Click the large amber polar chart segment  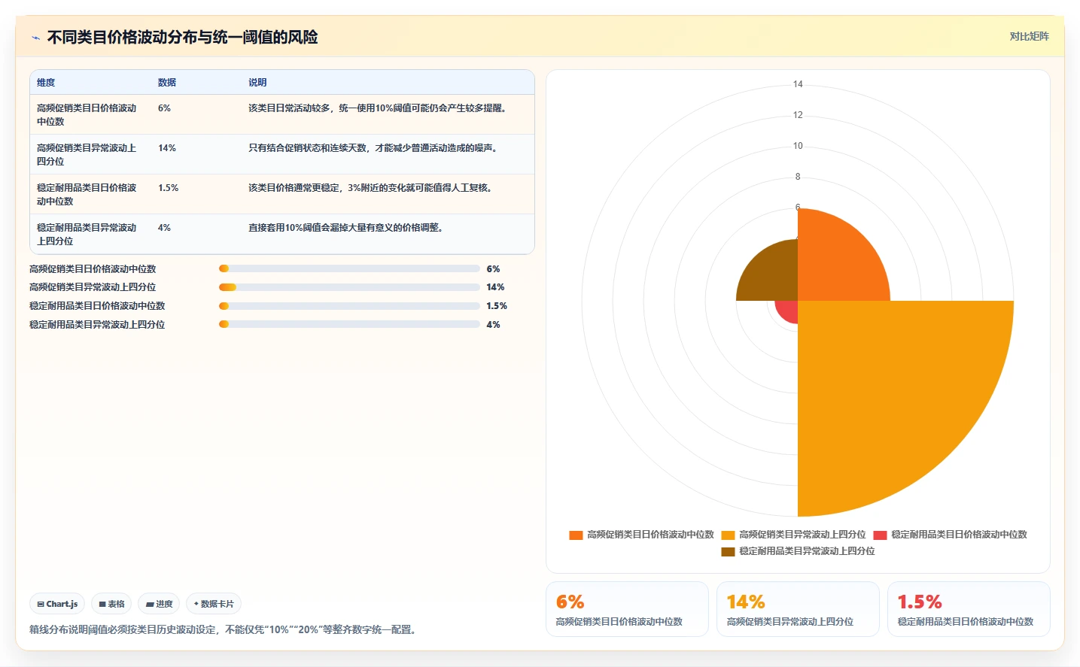pyautogui.click(x=888, y=391)
